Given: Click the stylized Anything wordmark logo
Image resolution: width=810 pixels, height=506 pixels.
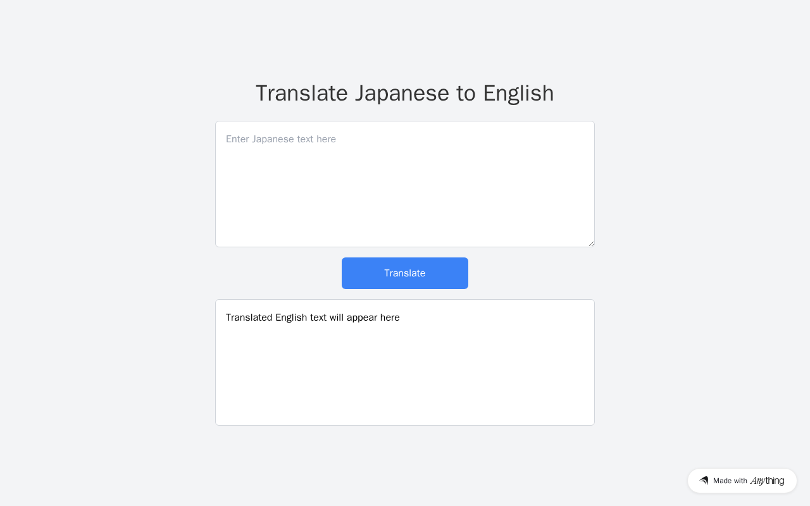Looking at the screenshot, I should 767,481.
